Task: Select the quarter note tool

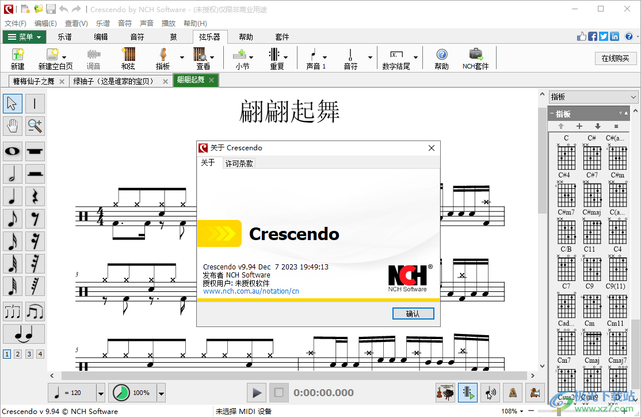Action: [x=13, y=196]
